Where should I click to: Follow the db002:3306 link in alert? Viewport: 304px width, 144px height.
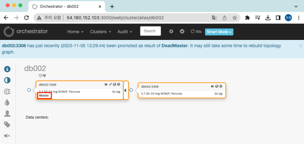coord(14,46)
